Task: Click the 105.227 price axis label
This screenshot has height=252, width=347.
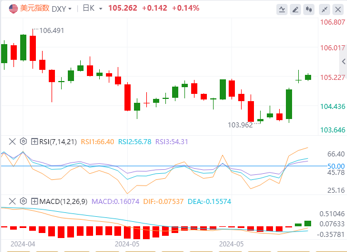Action: coord(332,78)
